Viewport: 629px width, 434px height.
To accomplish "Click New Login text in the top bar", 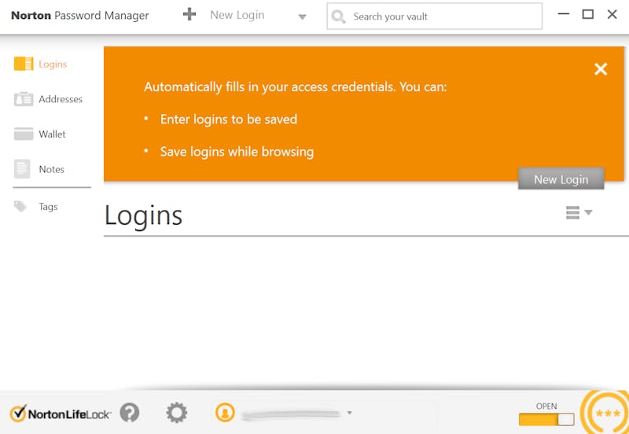I will coord(237,15).
